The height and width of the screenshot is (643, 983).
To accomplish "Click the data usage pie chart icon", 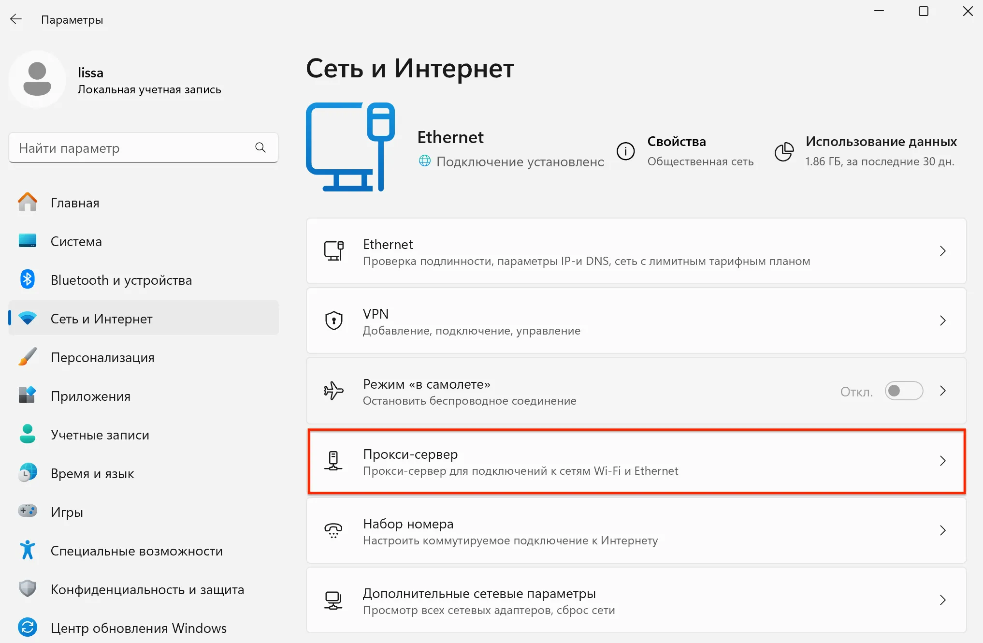I will 784,151.
